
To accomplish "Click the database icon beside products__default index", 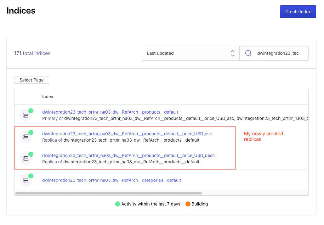I will [26, 115].
